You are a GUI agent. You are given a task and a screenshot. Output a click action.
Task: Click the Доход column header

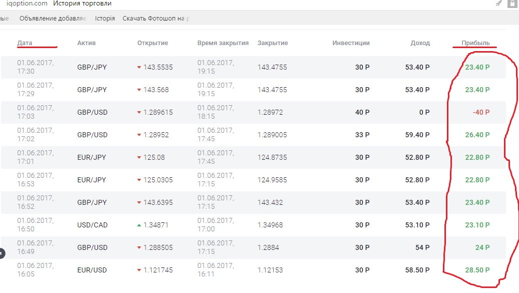tap(420, 43)
